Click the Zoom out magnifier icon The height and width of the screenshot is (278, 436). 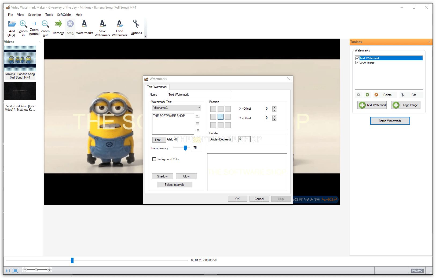45,25
